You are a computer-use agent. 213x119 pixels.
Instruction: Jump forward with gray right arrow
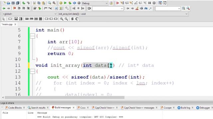pyautogui.click(x=9, y=8)
